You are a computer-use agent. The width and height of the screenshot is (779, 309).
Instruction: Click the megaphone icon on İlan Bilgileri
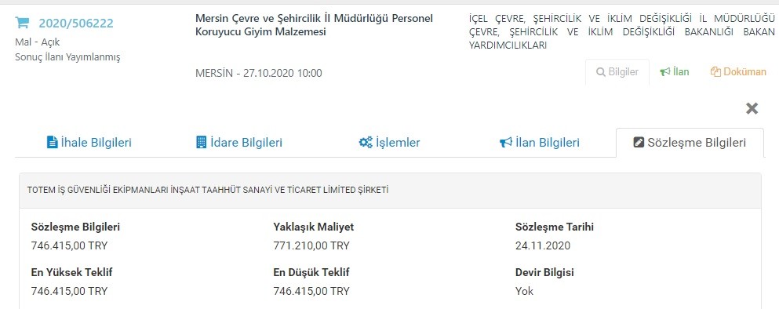[506, 143]
